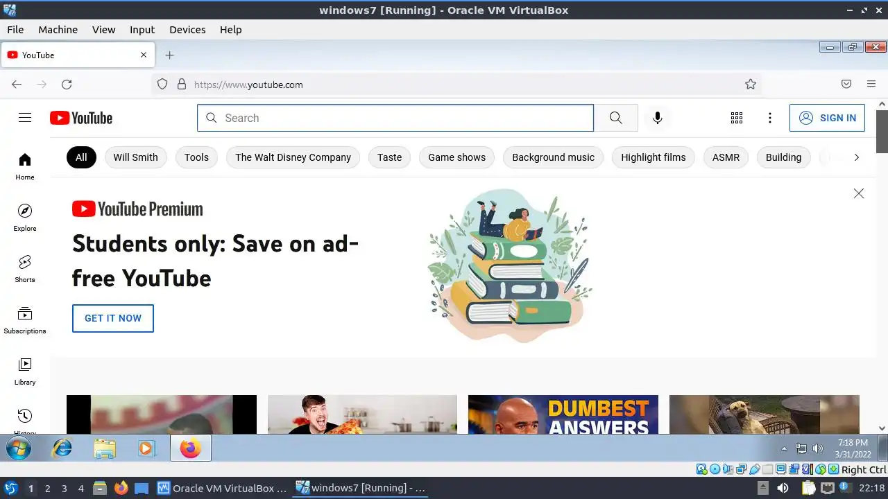Screen dimensions: 888x499
Task: Click the Windows 7 volume tray icon
Action: point(818,449)
